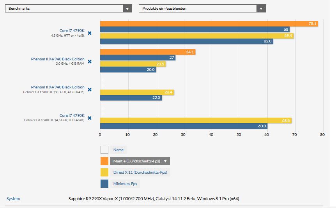Image resolution: width=336 pixels, height=208 pixels.
Task: Remove the first Core i7 4790K entry via X
Action: point(90,33)
